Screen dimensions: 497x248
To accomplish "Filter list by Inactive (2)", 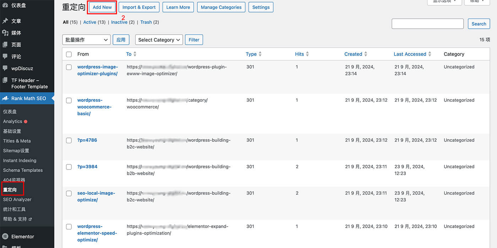I will click(123, 22).
